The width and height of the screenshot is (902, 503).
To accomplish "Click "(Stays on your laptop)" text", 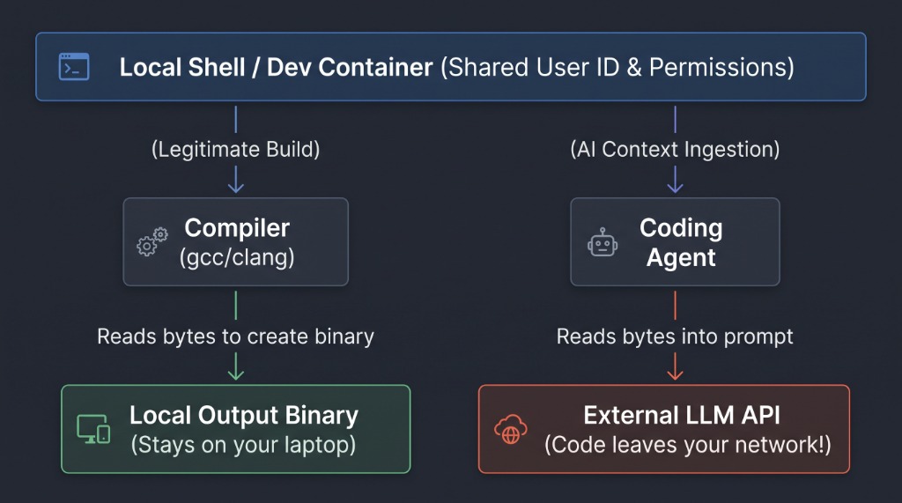I will point(243,445).
